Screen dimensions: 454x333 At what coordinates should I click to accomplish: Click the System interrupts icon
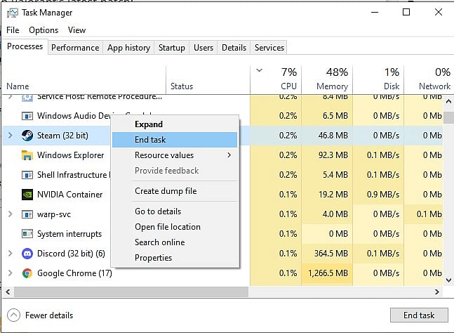click(27, 234)
